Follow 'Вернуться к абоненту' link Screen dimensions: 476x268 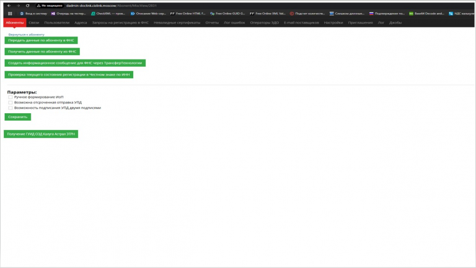pyautogui.click(x=27, y=35)
